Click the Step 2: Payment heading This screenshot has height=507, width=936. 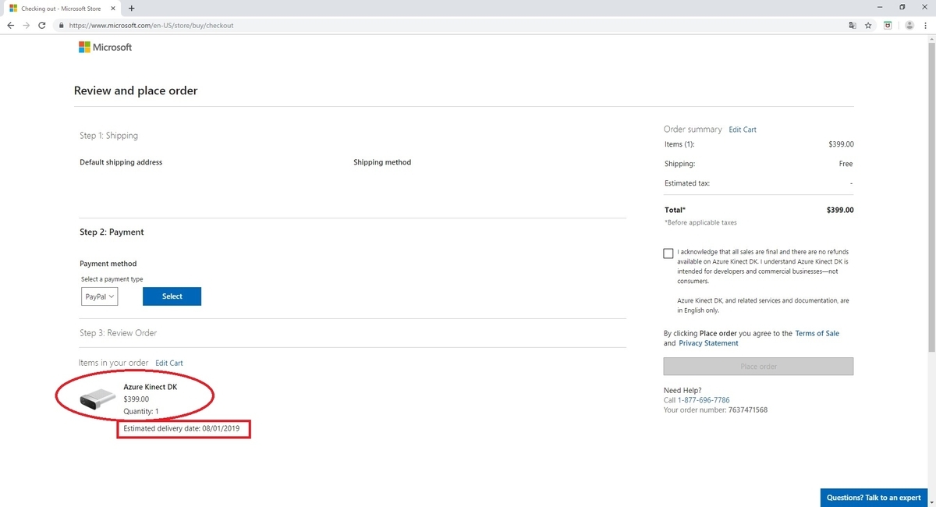coord(112,232)
